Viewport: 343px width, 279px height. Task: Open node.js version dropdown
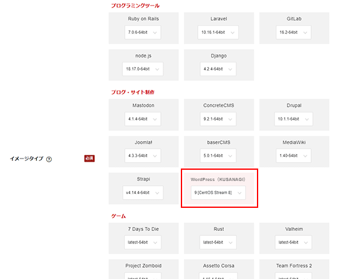143,69
